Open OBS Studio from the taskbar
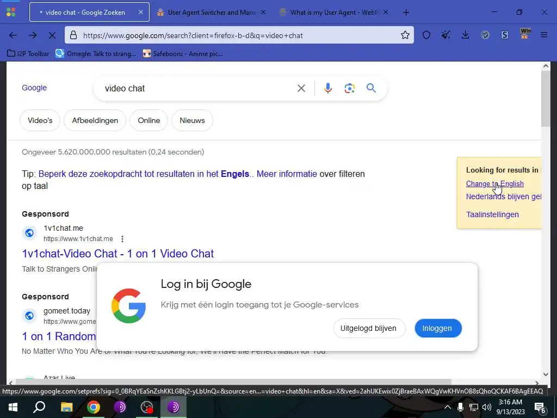The width and height of the screenshot is (557, 418). point(146,407)
